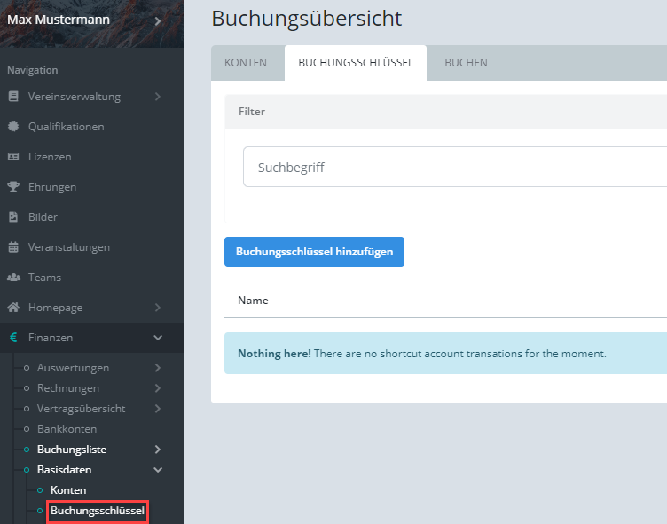Viewport: 667px width, 524px height.
Task: Go to Ehrungen in the sidebar
Action: [52, 187]
